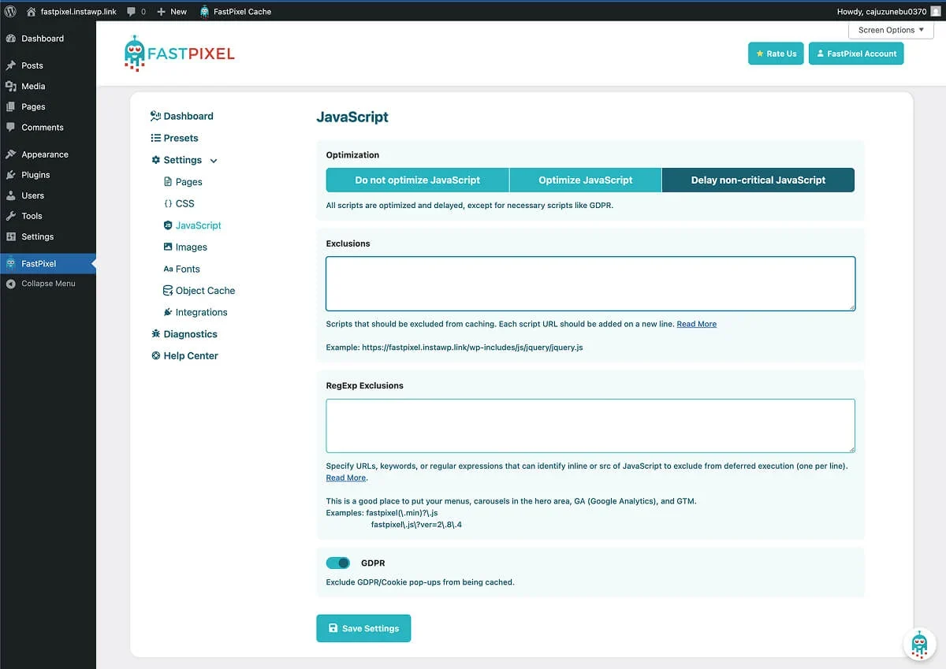The image size is (946, 669).
Task: Expand the Screen Options dropdown
Action: 891,30
